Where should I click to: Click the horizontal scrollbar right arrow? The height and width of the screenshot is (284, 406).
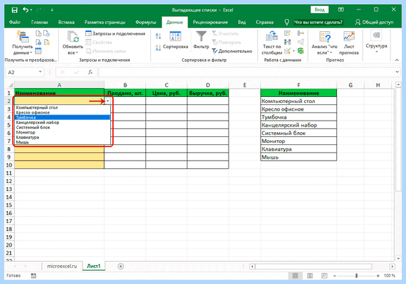(x=392, y=266)
